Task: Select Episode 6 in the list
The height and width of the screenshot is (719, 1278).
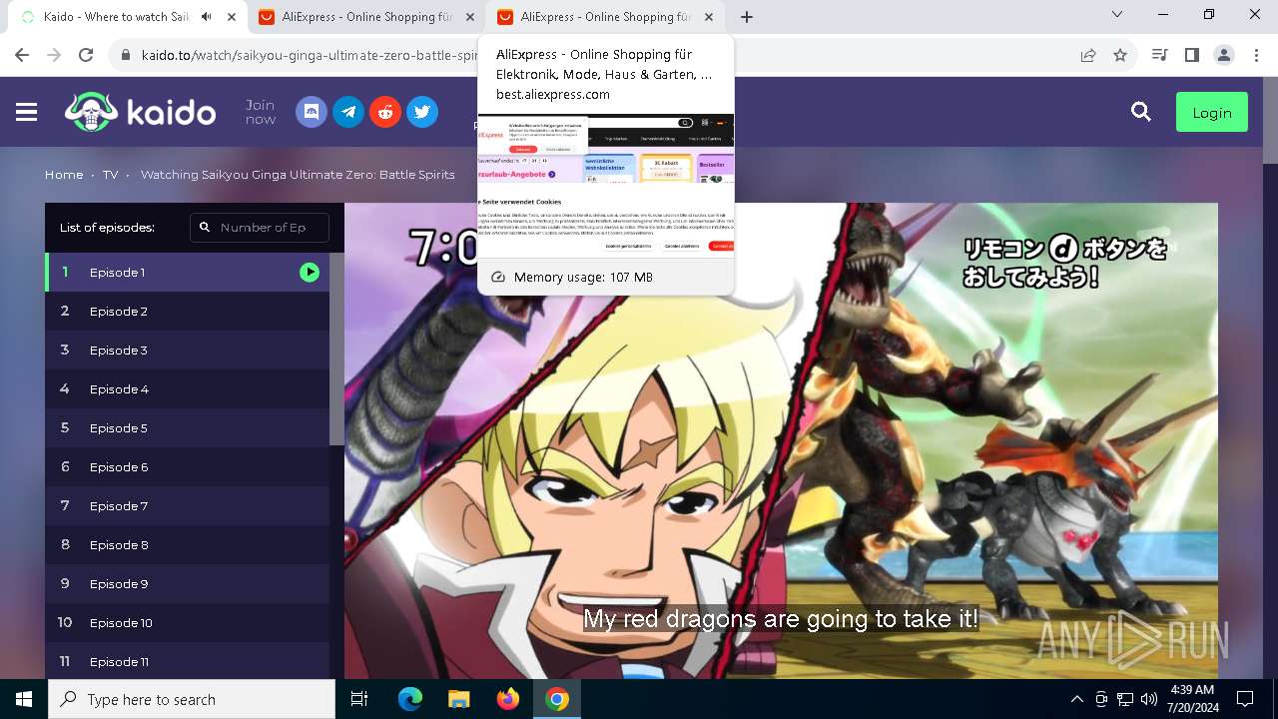Action: [x=187, y=466]
